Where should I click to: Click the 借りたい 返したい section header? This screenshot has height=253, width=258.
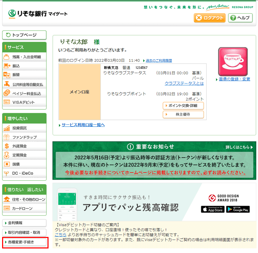[24, 190]
